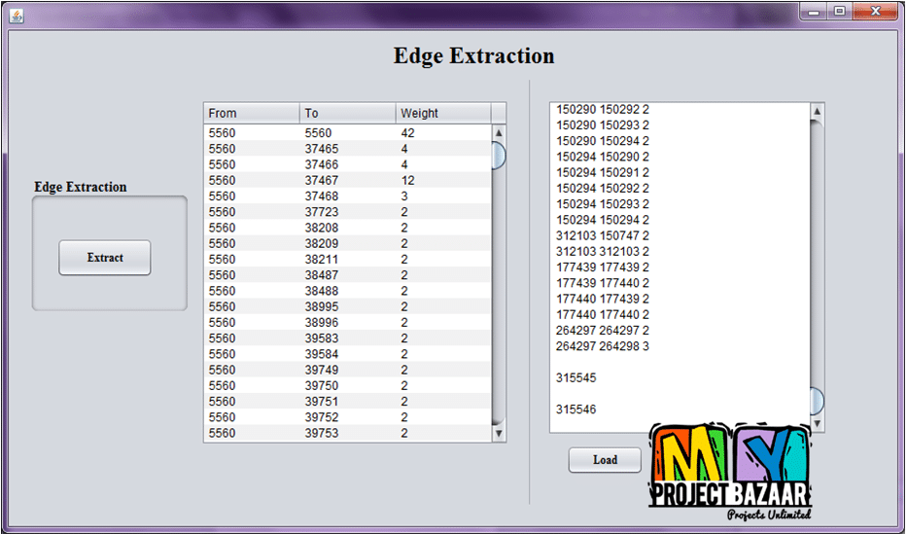Click the Extract button
The width and height of the screenshot is (907, 534).
pyautogui.click(x=105, y=258)
